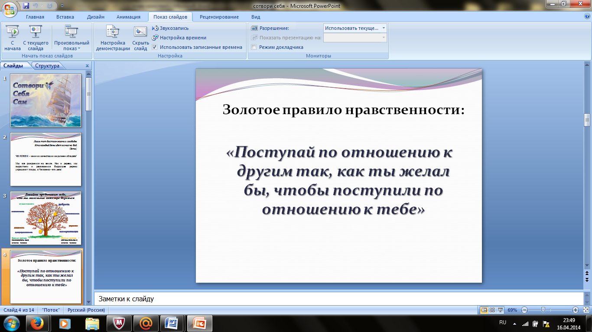Screen dimensions: 592x332
Task: Switch to 'Главная' ribbon tab
Action: coord(35,17)
